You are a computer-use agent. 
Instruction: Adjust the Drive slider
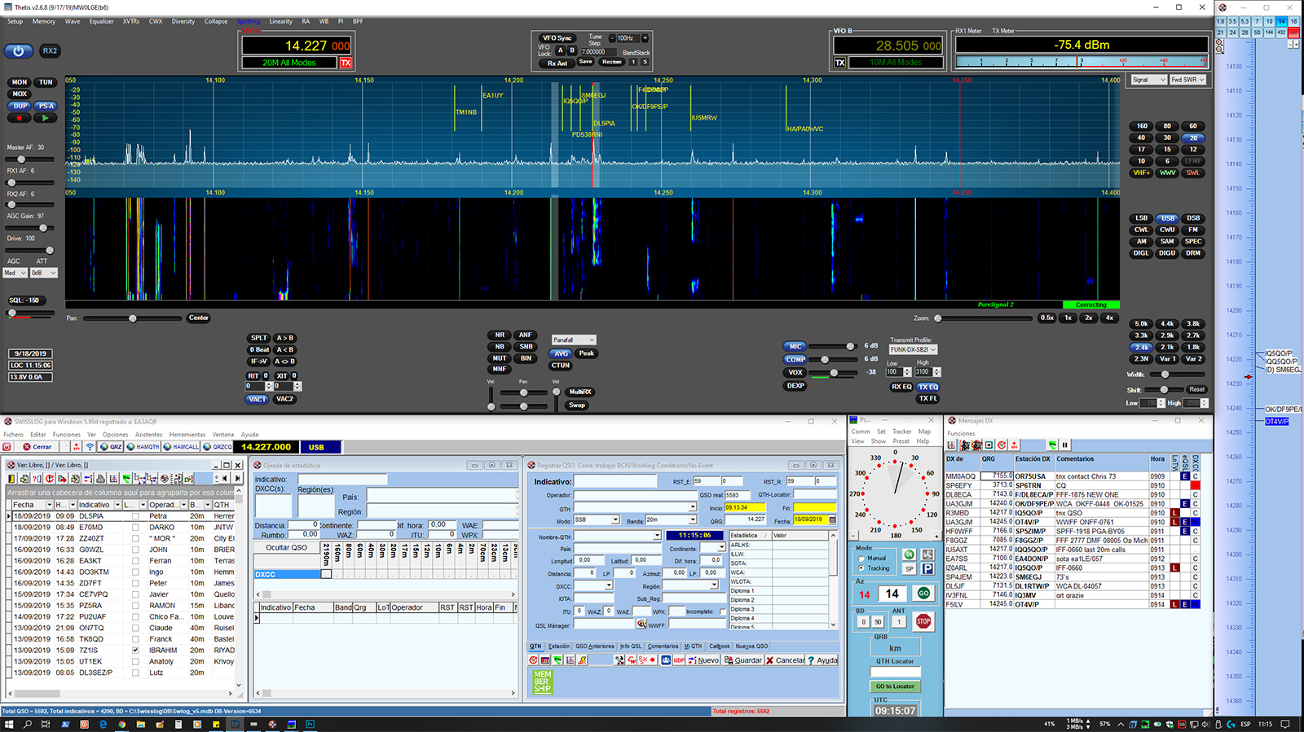coord(29,250)
